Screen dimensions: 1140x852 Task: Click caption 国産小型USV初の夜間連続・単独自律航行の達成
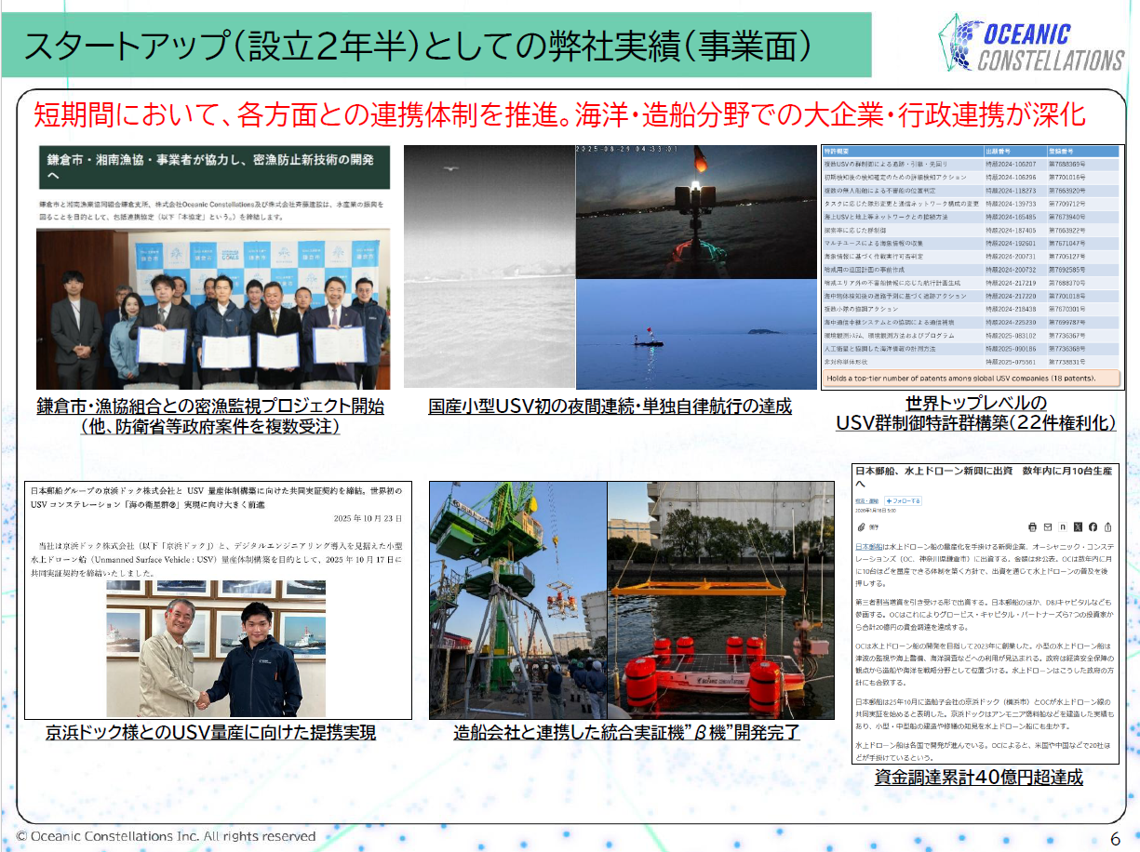[x=610, y=406]
